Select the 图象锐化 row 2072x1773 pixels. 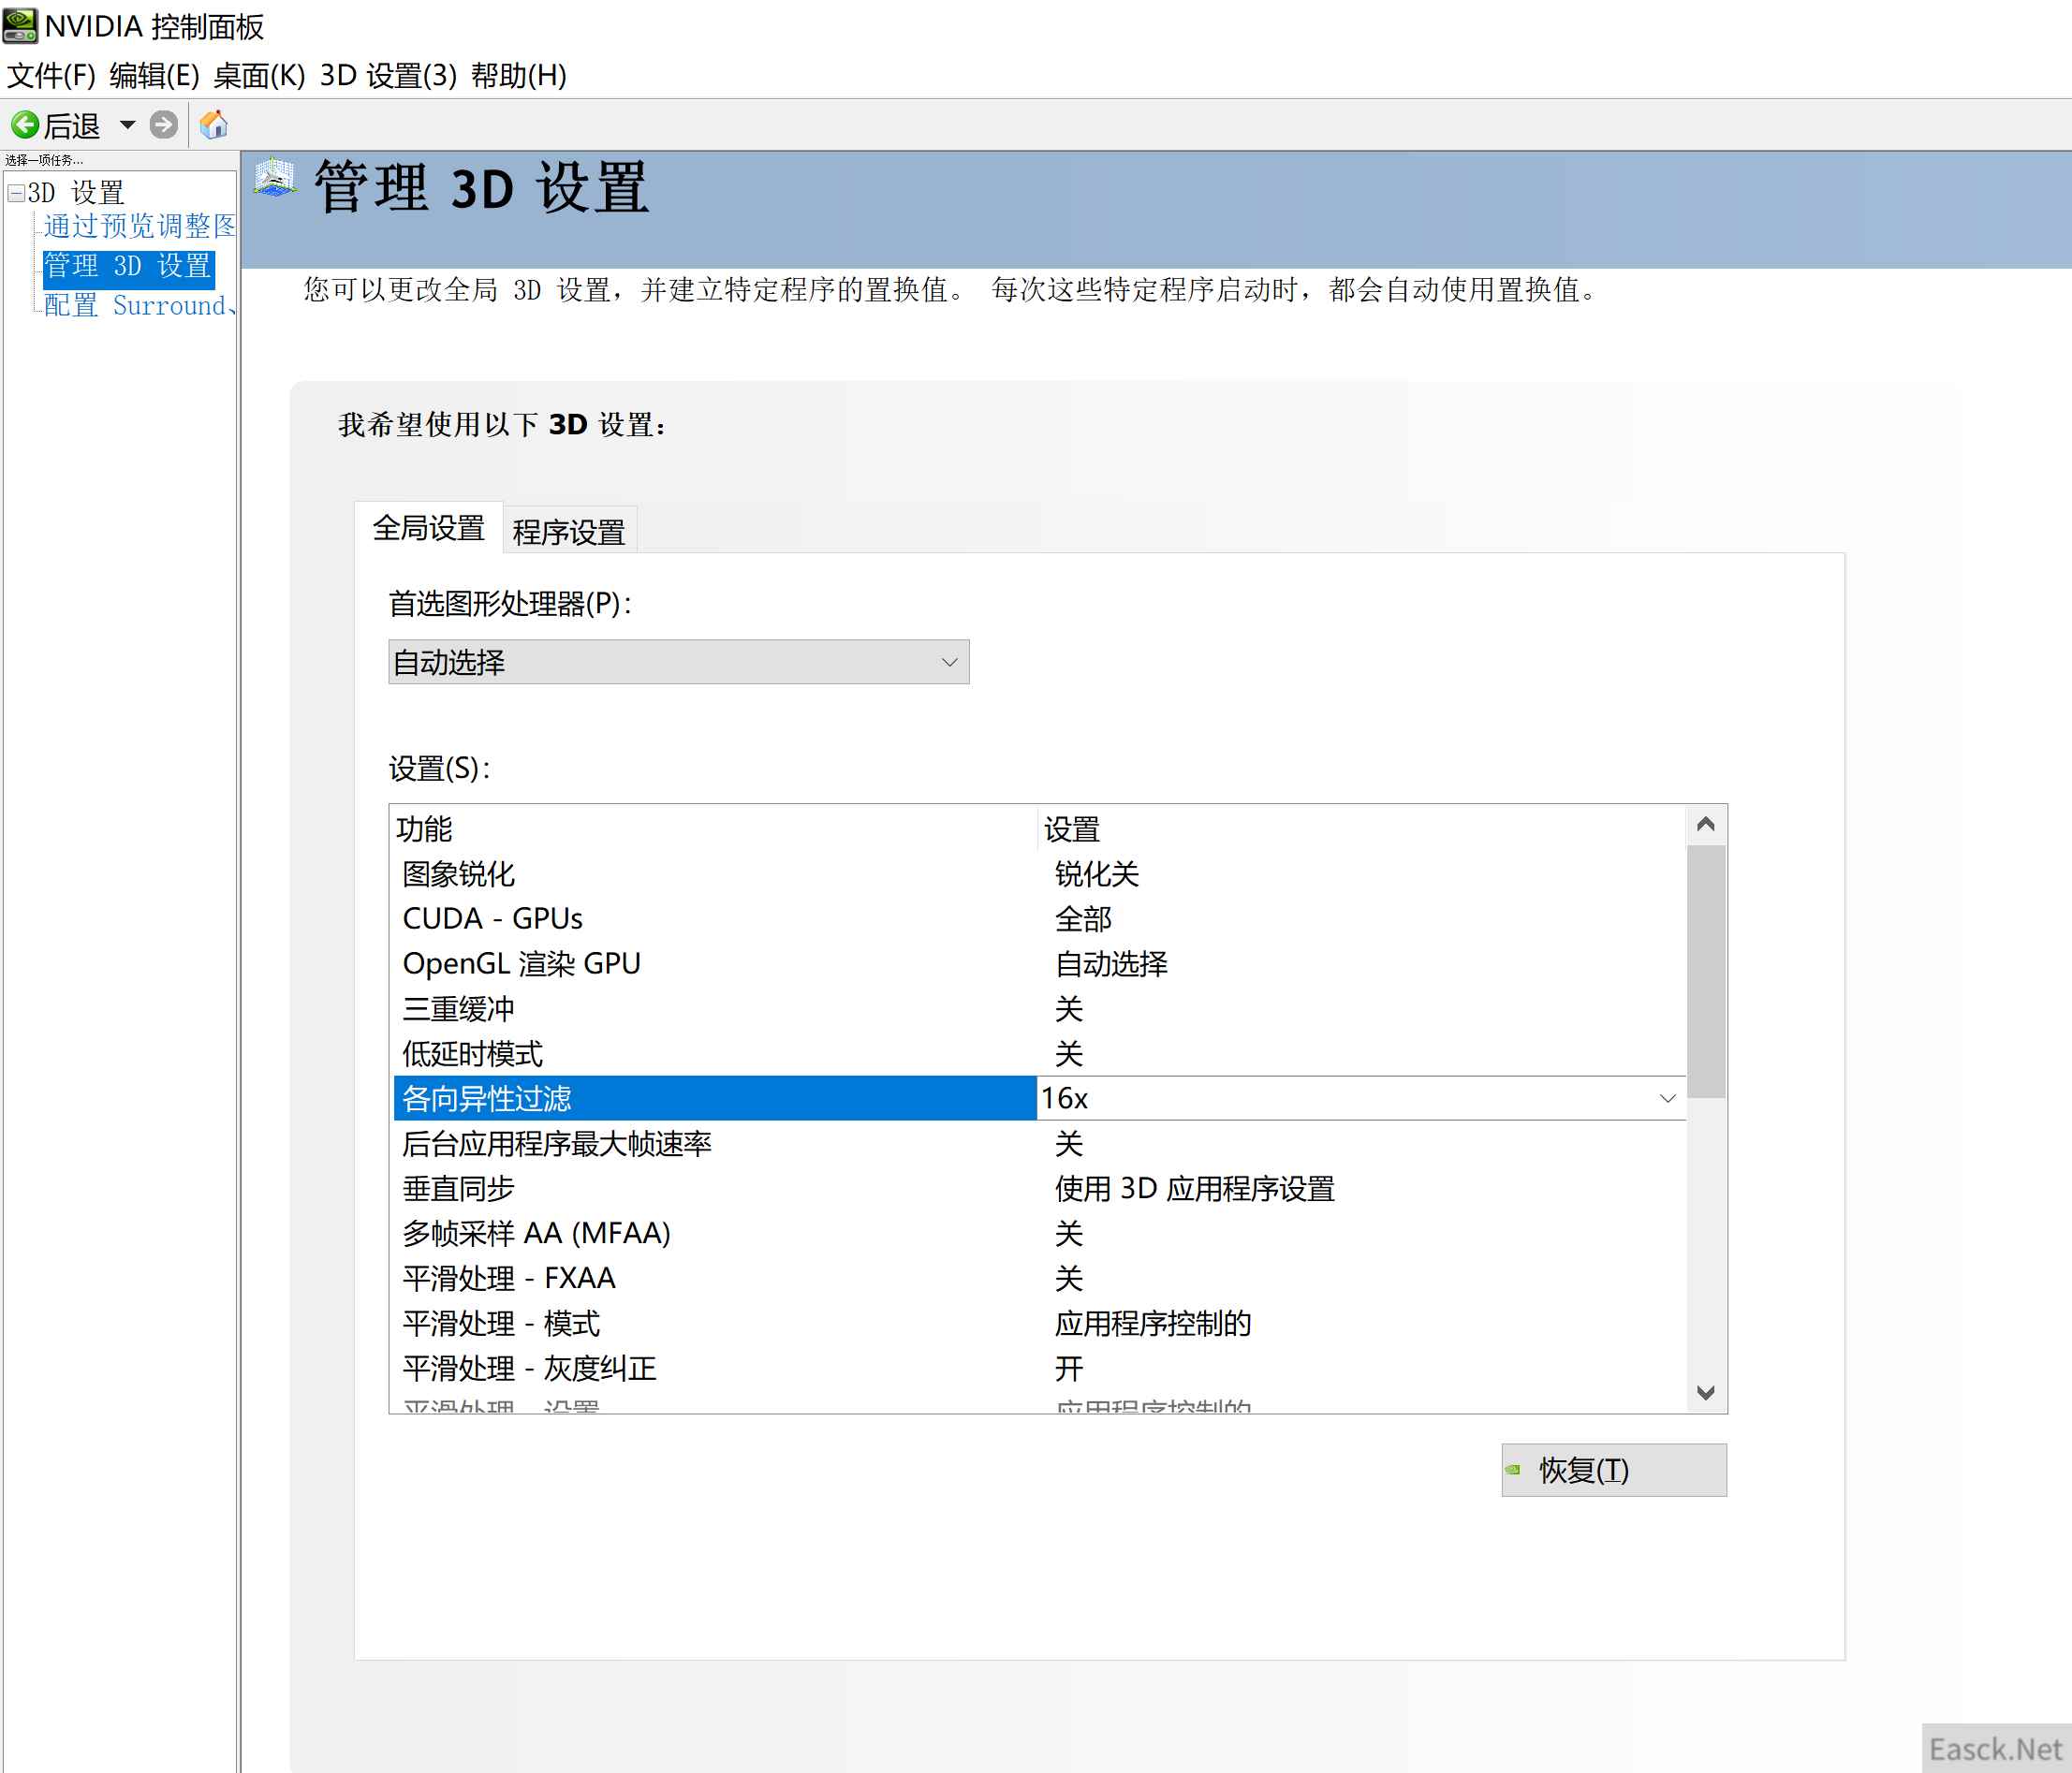1039,874
